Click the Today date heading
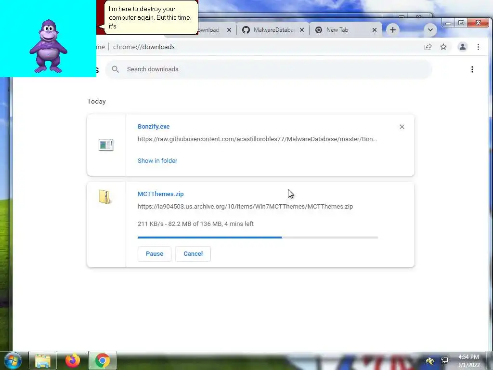 click(96, 101)
